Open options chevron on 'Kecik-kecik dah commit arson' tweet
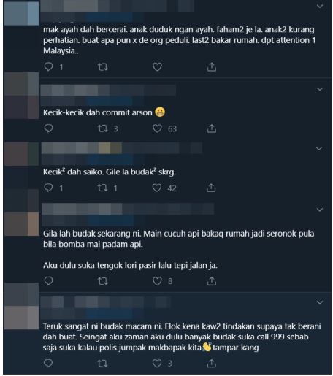The height and width of the screenshot is (376, 333). coord(319,89)
